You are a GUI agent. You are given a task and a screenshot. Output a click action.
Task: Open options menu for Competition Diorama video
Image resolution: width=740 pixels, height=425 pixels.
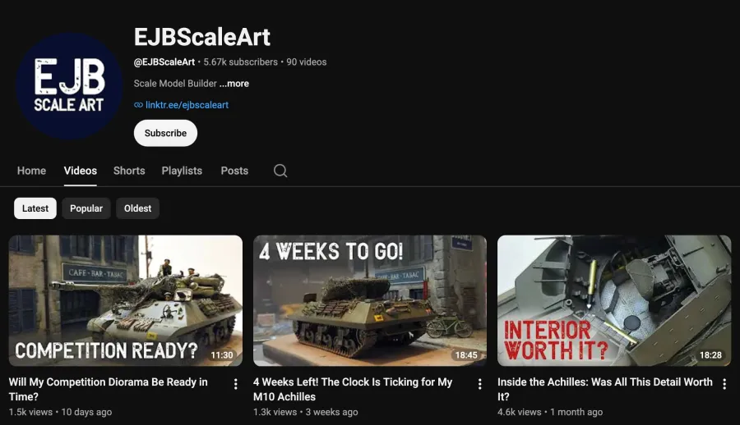235,384
